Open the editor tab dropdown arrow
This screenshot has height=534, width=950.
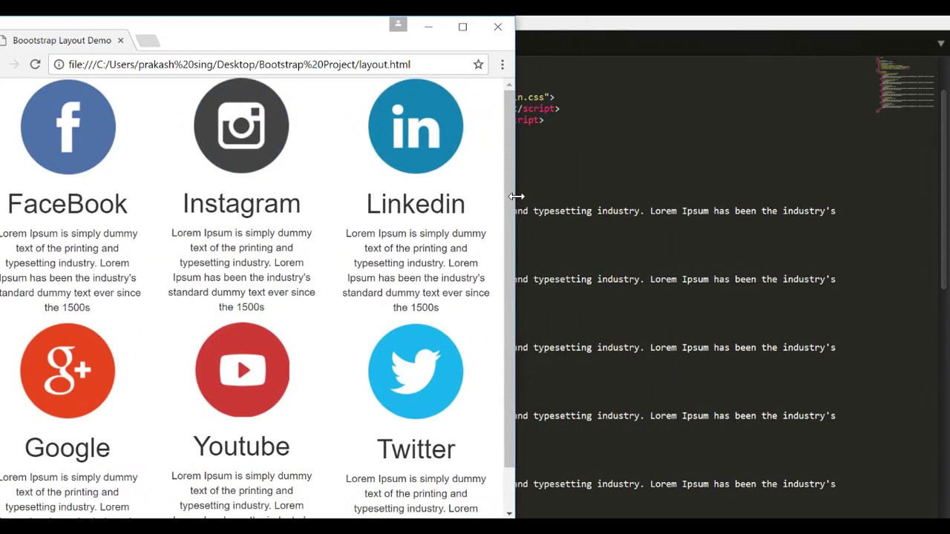click(941, 44)
